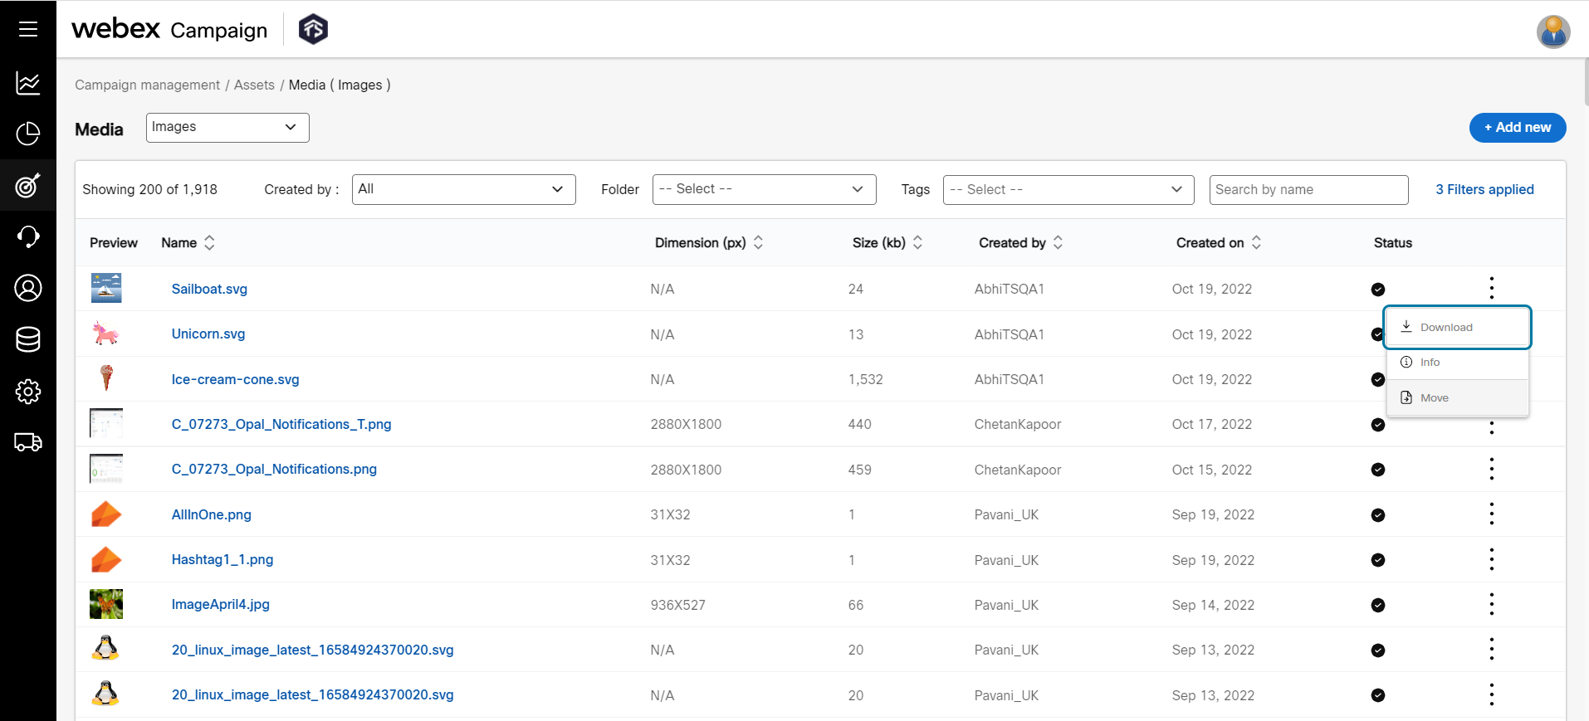Viewport: 1589px width, 721px height.
Task: Click the 'Sep 14, 2022' date cell
Action: point(1213,605)
